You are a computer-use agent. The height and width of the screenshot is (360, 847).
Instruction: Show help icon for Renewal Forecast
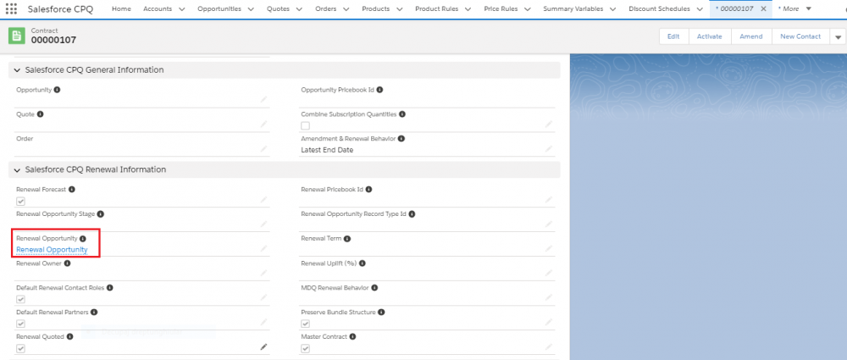pos(71,190)
